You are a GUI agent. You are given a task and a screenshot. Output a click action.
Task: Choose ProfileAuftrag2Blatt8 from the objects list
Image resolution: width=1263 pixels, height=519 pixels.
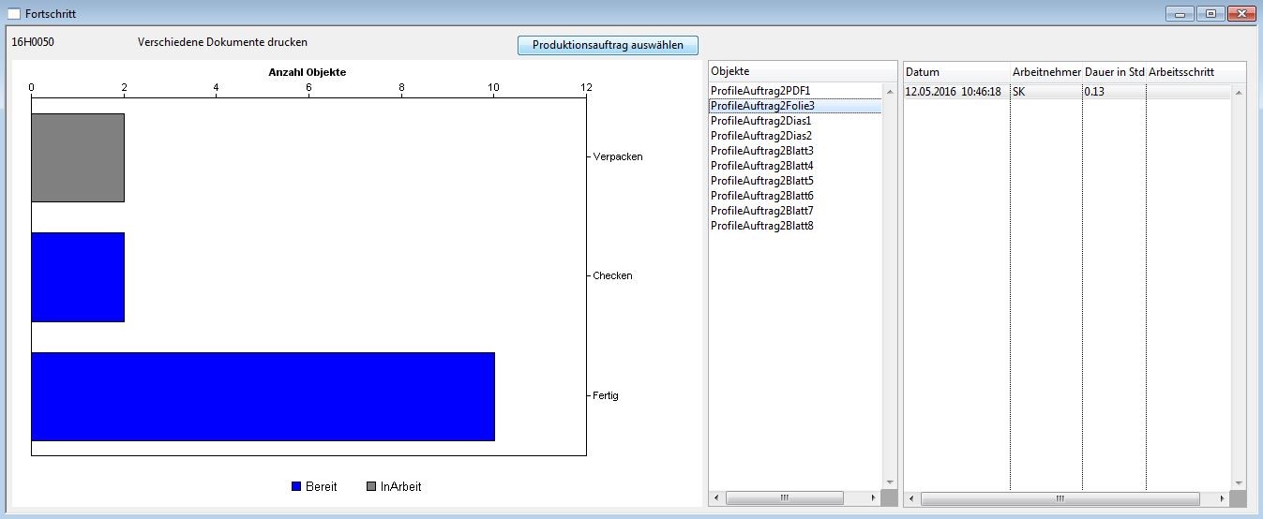[761, 226]
